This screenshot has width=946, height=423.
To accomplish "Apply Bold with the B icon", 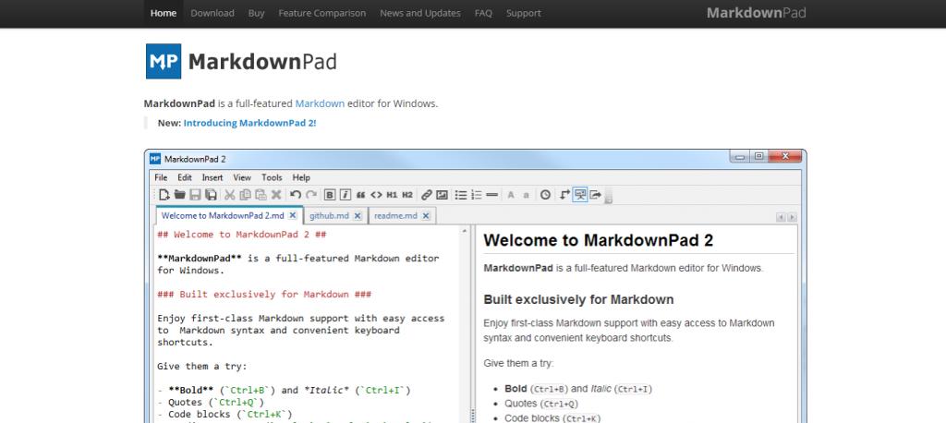I will click(x=330, y=194).
